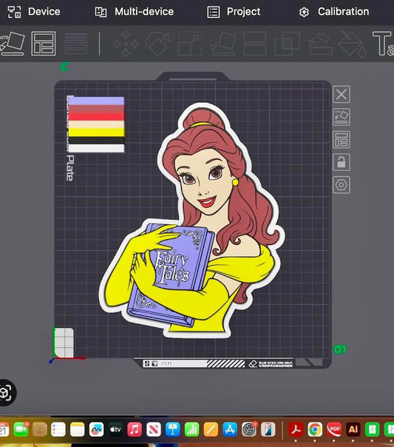Open the Project tab
394x447 pixels.
tap(234, 12)
